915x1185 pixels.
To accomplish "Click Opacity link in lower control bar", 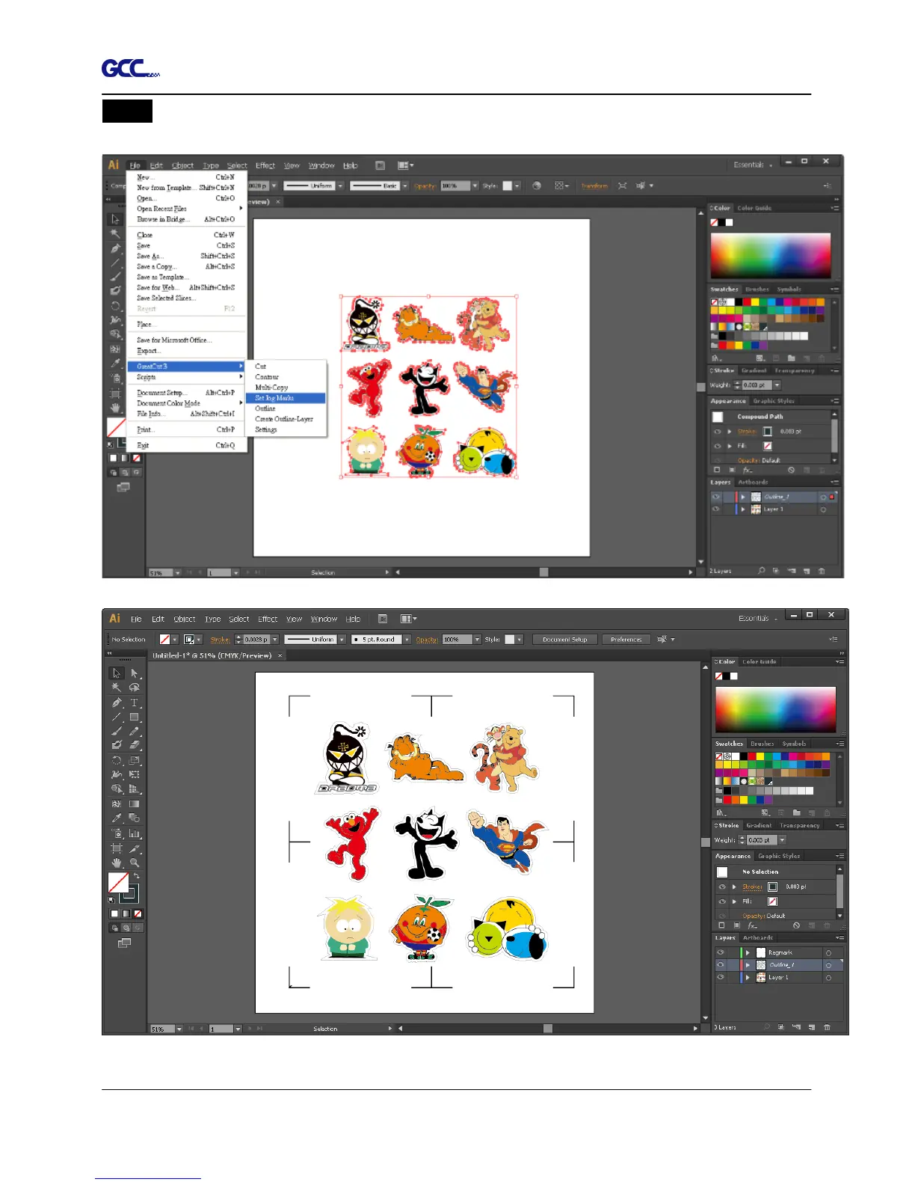I will tap(427, 640).
